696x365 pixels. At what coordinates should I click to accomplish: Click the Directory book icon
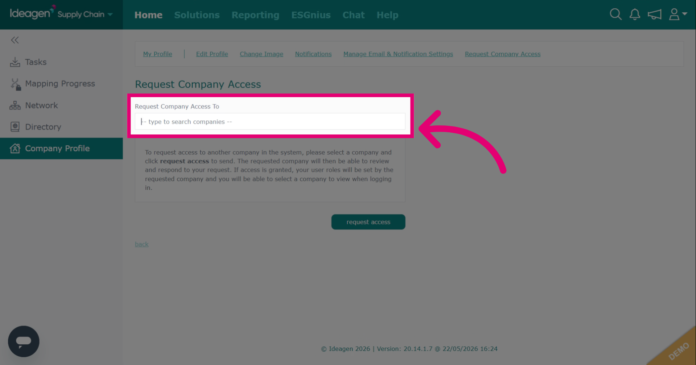click(15, 127)
